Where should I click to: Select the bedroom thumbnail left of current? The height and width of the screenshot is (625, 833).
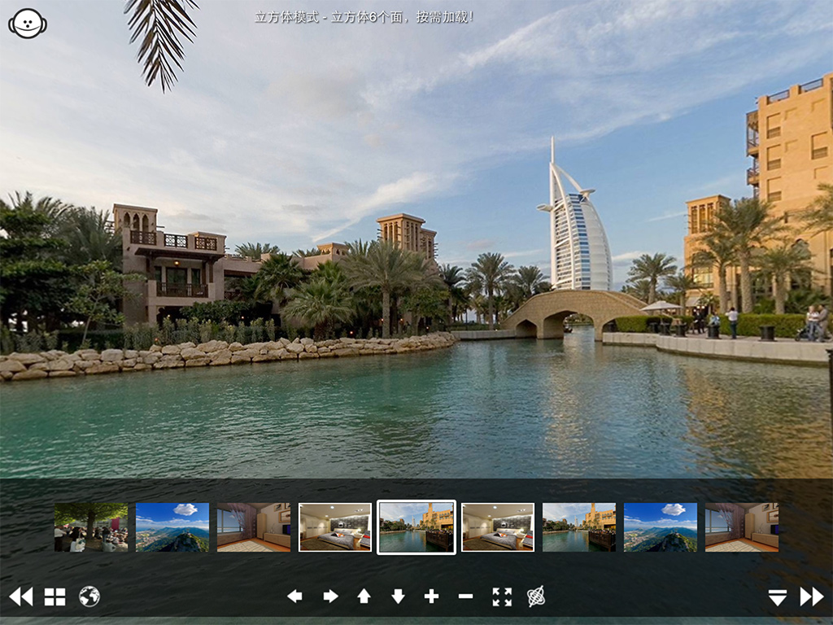(334, 527)
